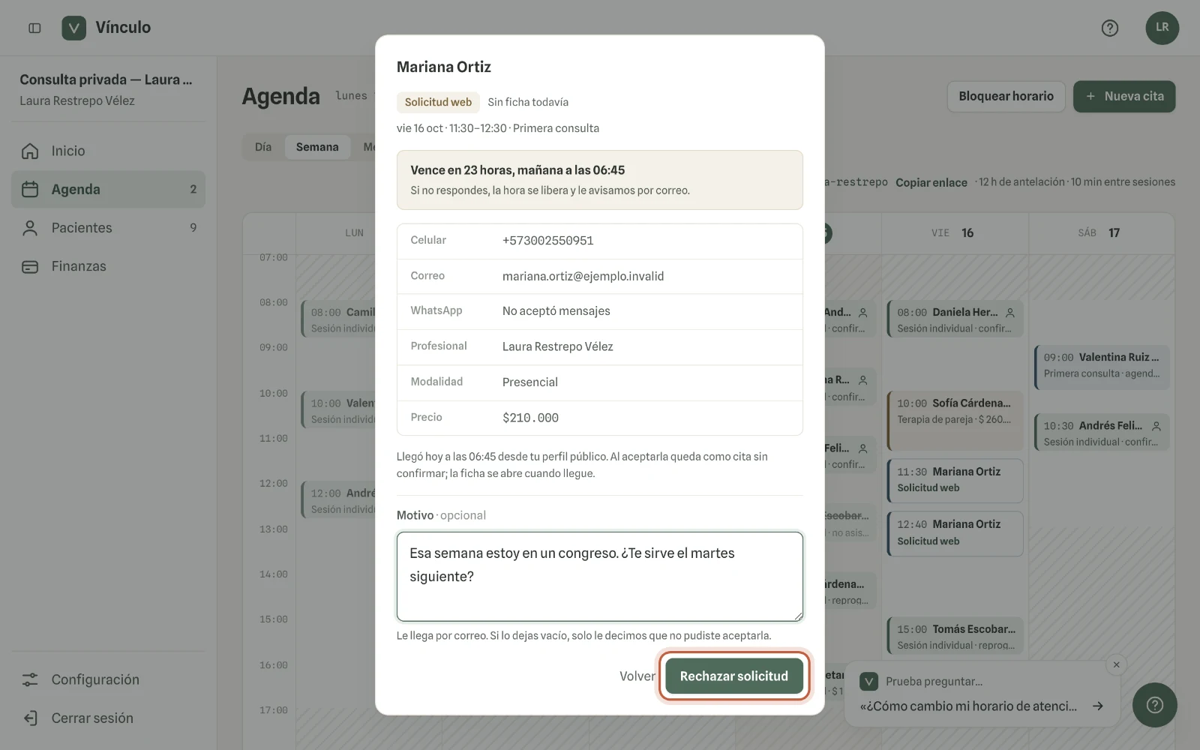1200x750 pixels.
Task: Click Vence en 23 horas notice
Action: pos(599,180)
